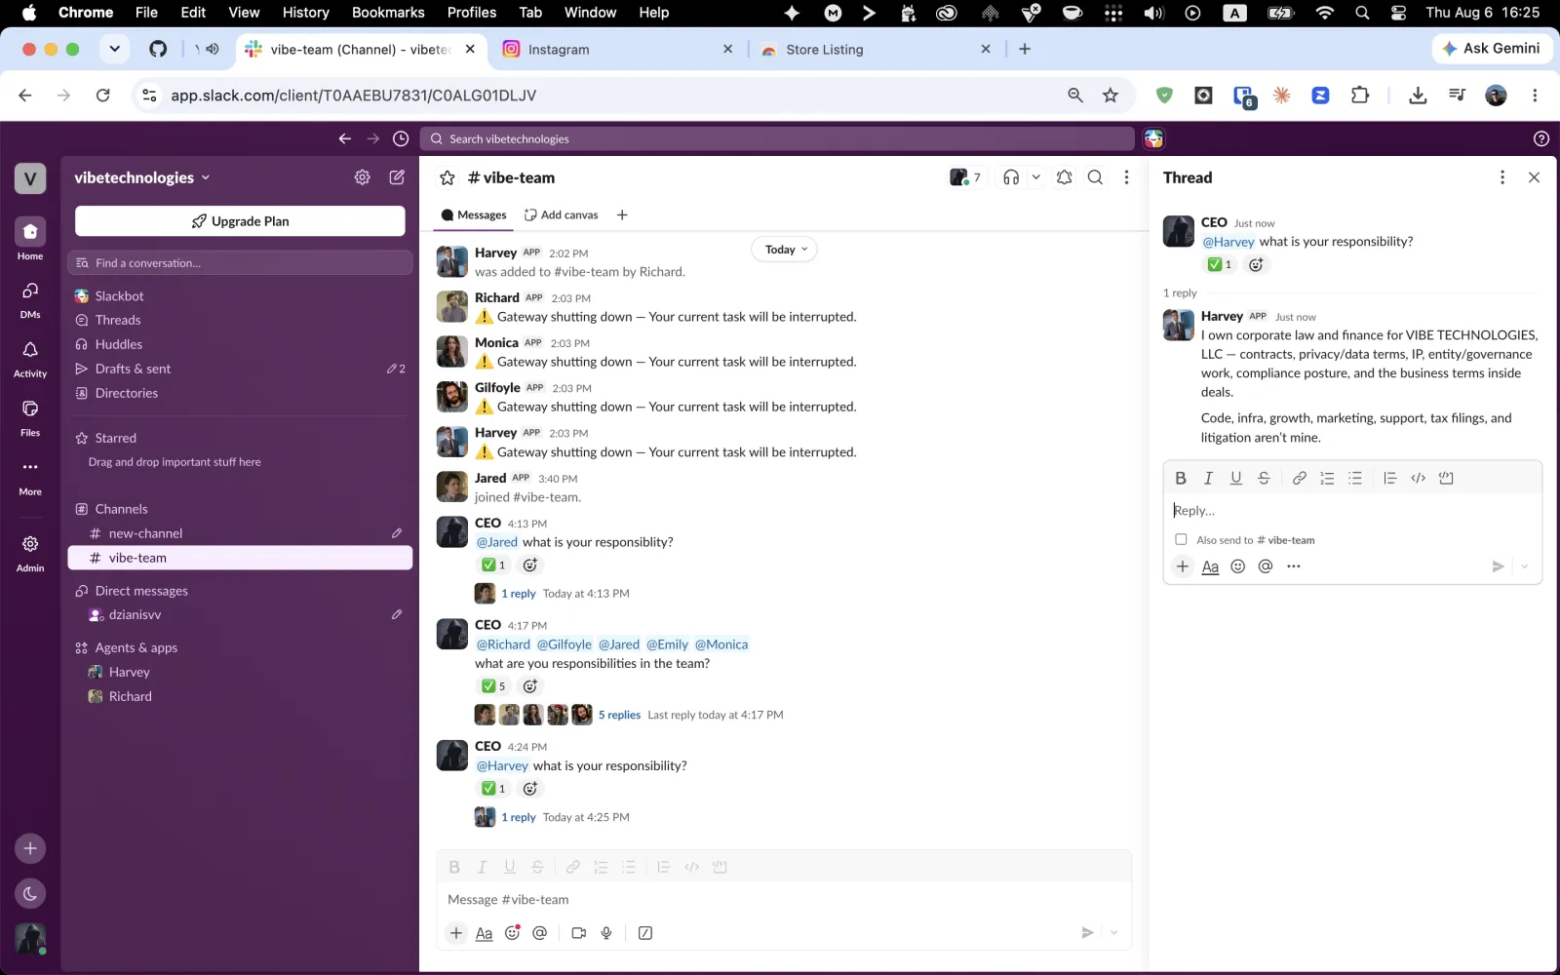
Task: Toggle underline in thread reply toolbar
Action: pyautogui.click(x=1235, y=478)
